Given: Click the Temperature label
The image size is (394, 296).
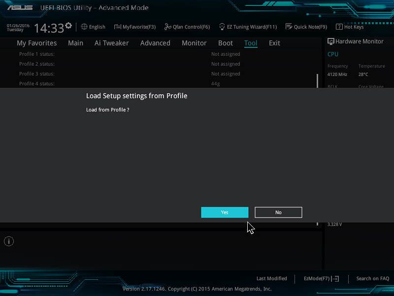Looking at the screenshot, I should (372, 66).
